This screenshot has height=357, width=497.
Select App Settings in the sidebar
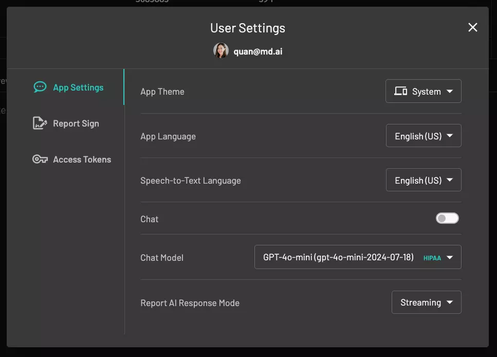coord(77,87)
